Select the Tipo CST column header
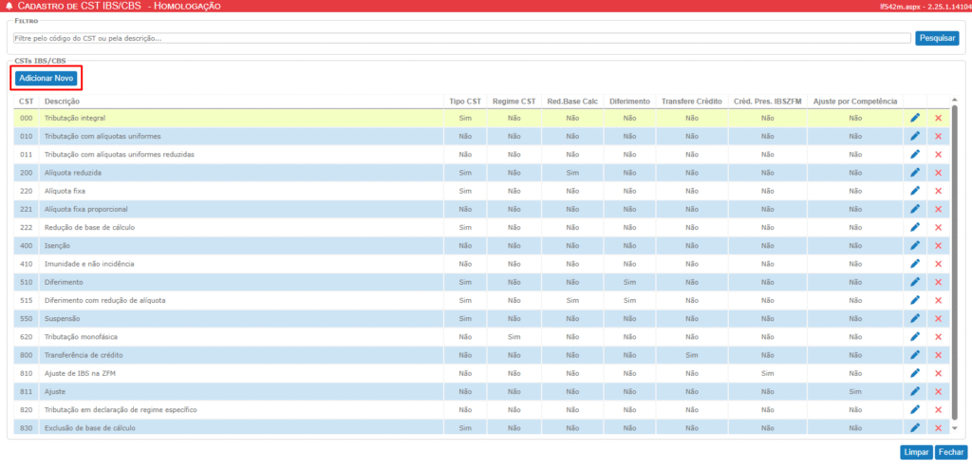 click(465, 101)
